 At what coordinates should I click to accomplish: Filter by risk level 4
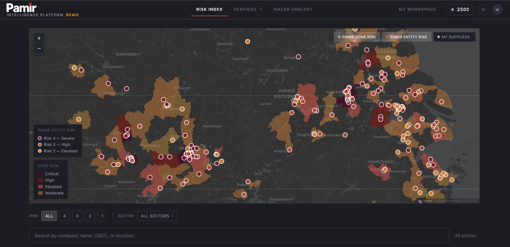coord(65,216)
